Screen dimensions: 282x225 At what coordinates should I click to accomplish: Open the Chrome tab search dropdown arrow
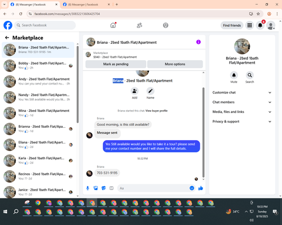(x=5, y=4)
